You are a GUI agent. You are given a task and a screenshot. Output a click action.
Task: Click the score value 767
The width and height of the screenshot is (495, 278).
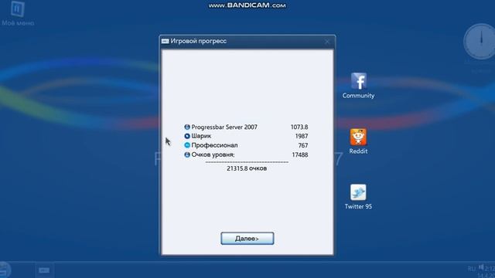pos(303,145)
